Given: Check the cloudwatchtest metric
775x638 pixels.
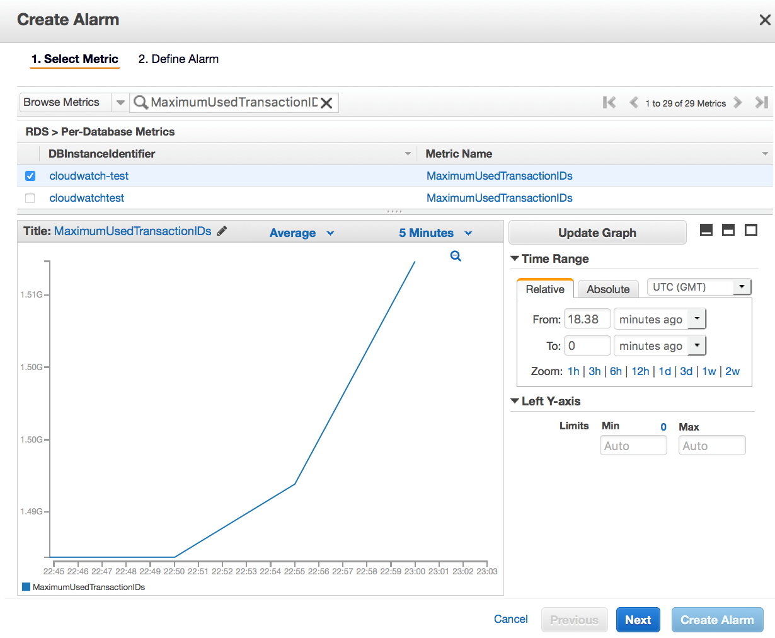Looking at the screenshot, I should pyautogui.click(x=30, y=198).
